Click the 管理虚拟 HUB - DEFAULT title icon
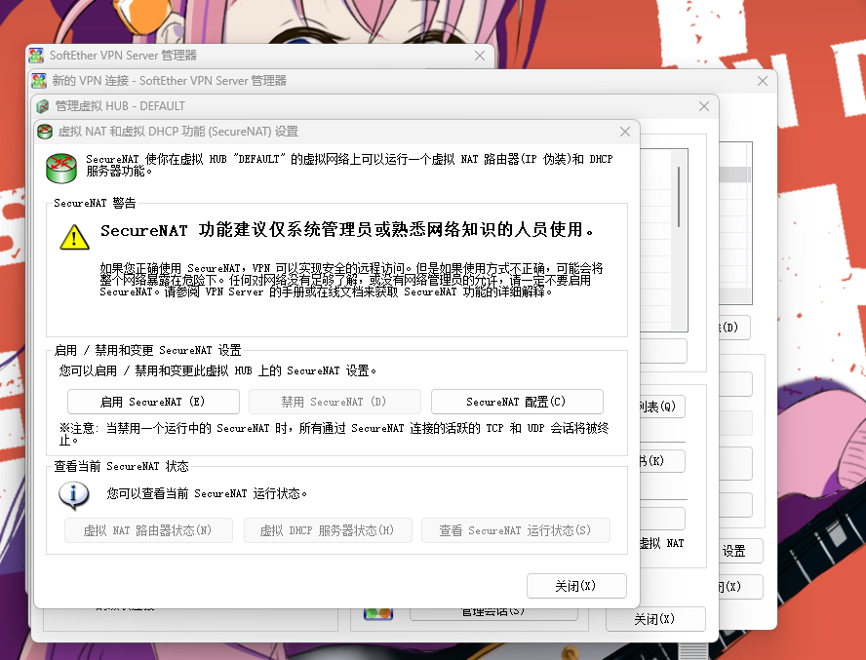The image size is (866, 660). (43, 106)
